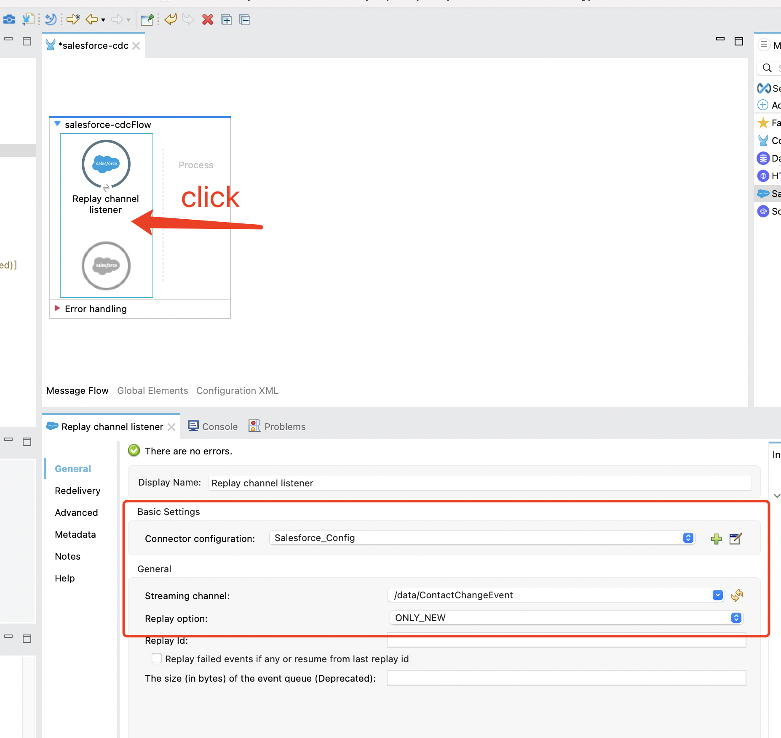Click the Collapse All minus icon
Image resolution: width=781 pixels, height=738 pixels.
(x=245, y=19)
